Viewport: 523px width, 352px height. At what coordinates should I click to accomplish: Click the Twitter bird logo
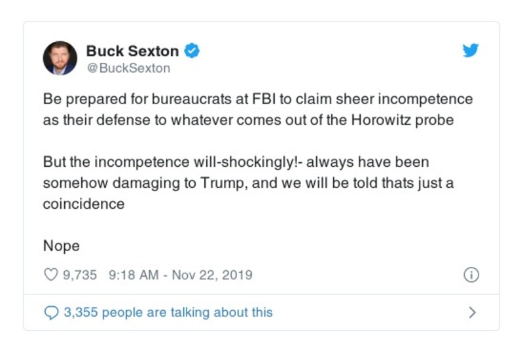471,51
